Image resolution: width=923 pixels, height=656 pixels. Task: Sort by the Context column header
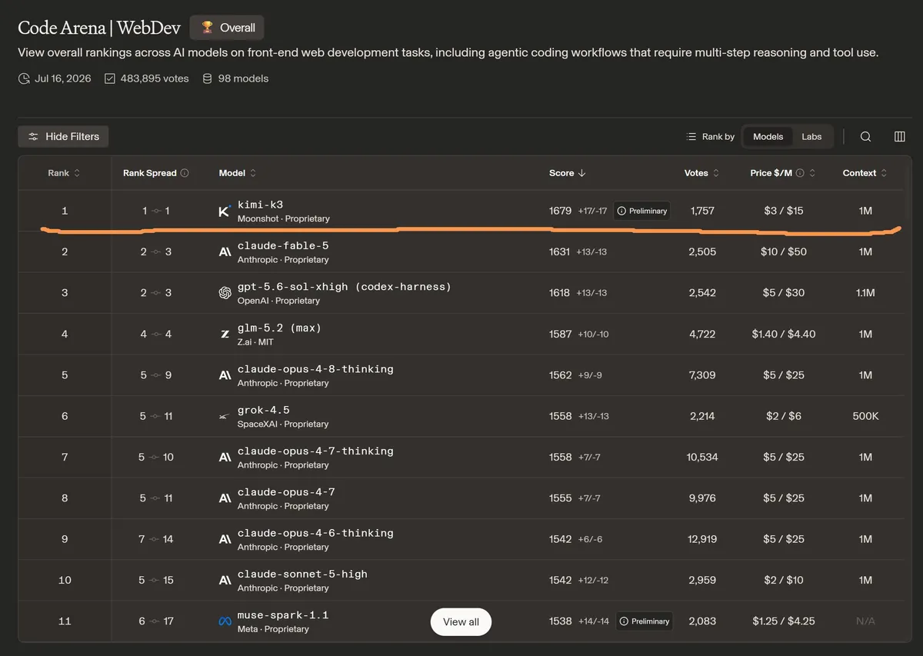point(865,173)
